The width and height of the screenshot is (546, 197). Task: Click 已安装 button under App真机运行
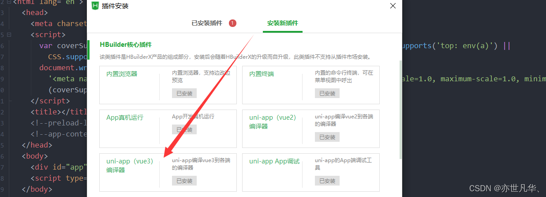pyautogui.click(x=184, y=129)
